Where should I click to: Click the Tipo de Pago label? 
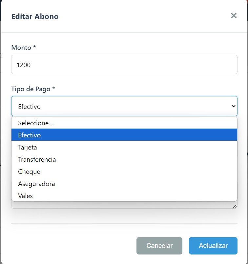pos(33,89)
